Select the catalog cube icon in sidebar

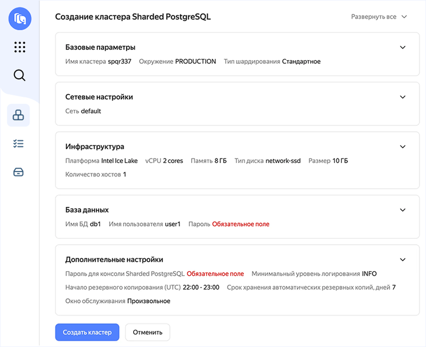coord(19,115)
